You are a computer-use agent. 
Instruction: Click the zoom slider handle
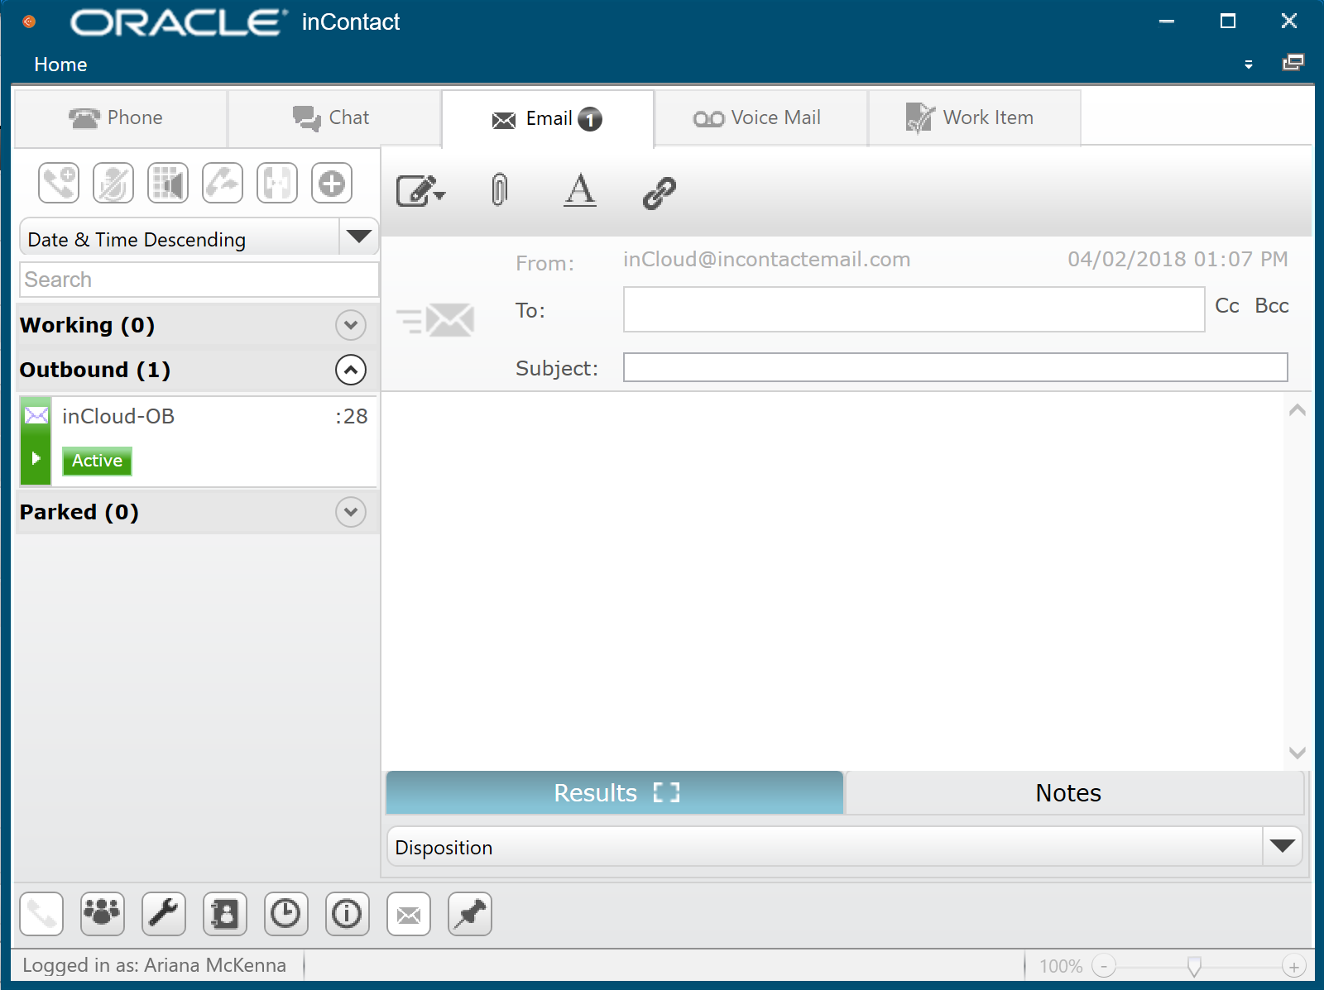tap(1194, 965)
